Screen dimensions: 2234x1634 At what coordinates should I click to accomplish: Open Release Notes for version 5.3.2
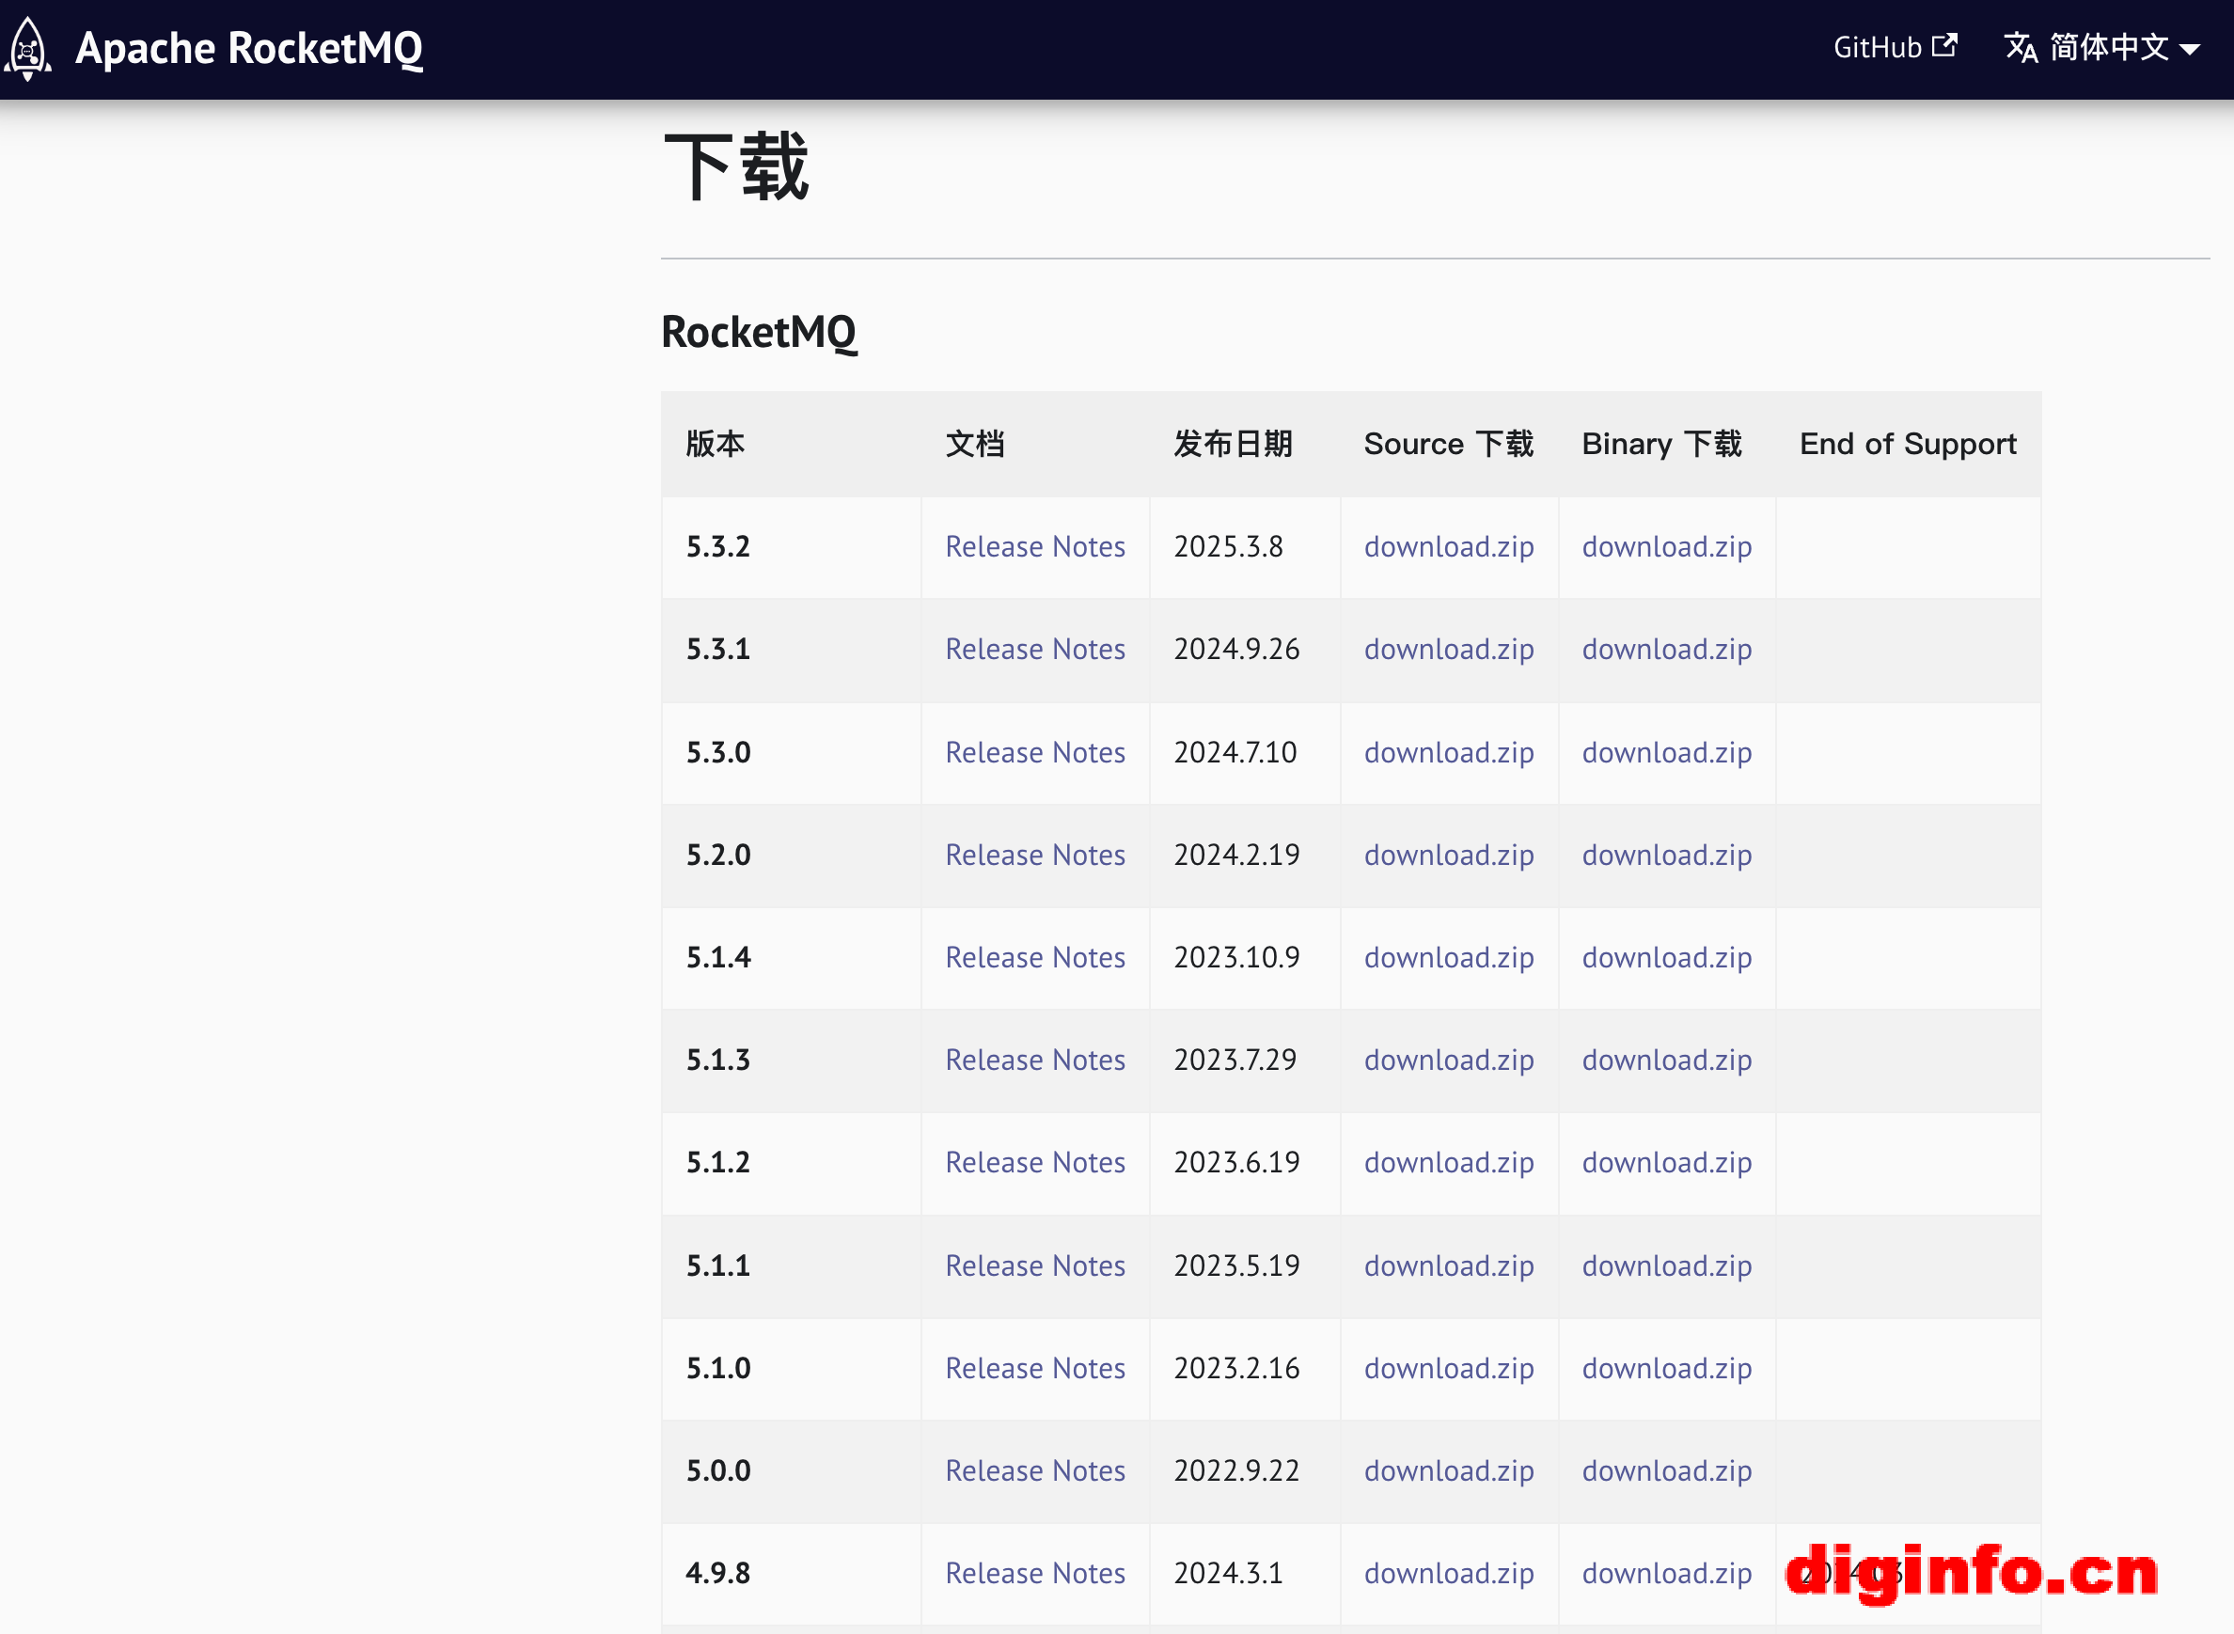coord(1034,547)
